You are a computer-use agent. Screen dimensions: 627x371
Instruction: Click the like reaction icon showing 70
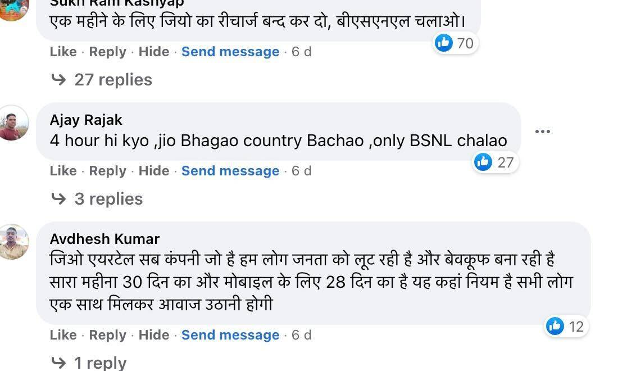[x=444, y=43]
